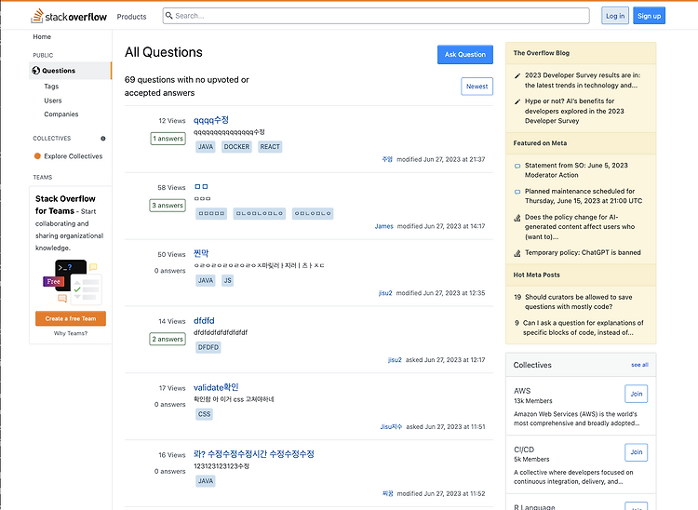
Task: Click the orange Explore Collectives icon
Action: pos(37,156)
